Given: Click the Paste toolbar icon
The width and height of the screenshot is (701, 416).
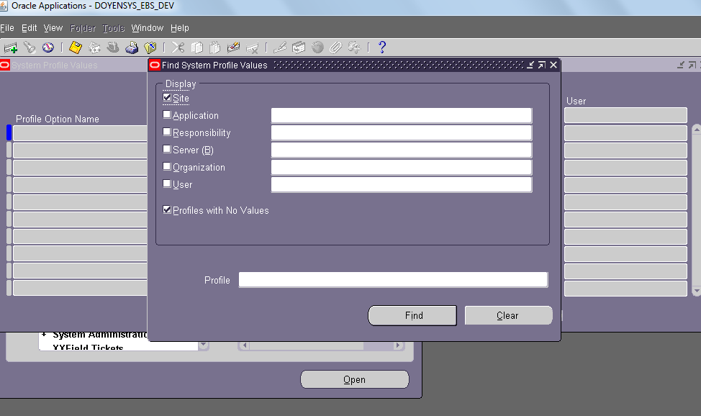Looking at the screenshot, I should [215, 47].
